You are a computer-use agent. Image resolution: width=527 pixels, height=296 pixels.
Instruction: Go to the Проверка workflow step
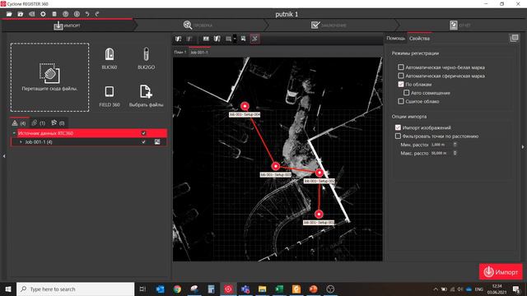(x=198, y=25)
